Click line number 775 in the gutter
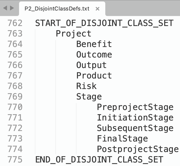The image size is (180, 166). coord(15,159)
